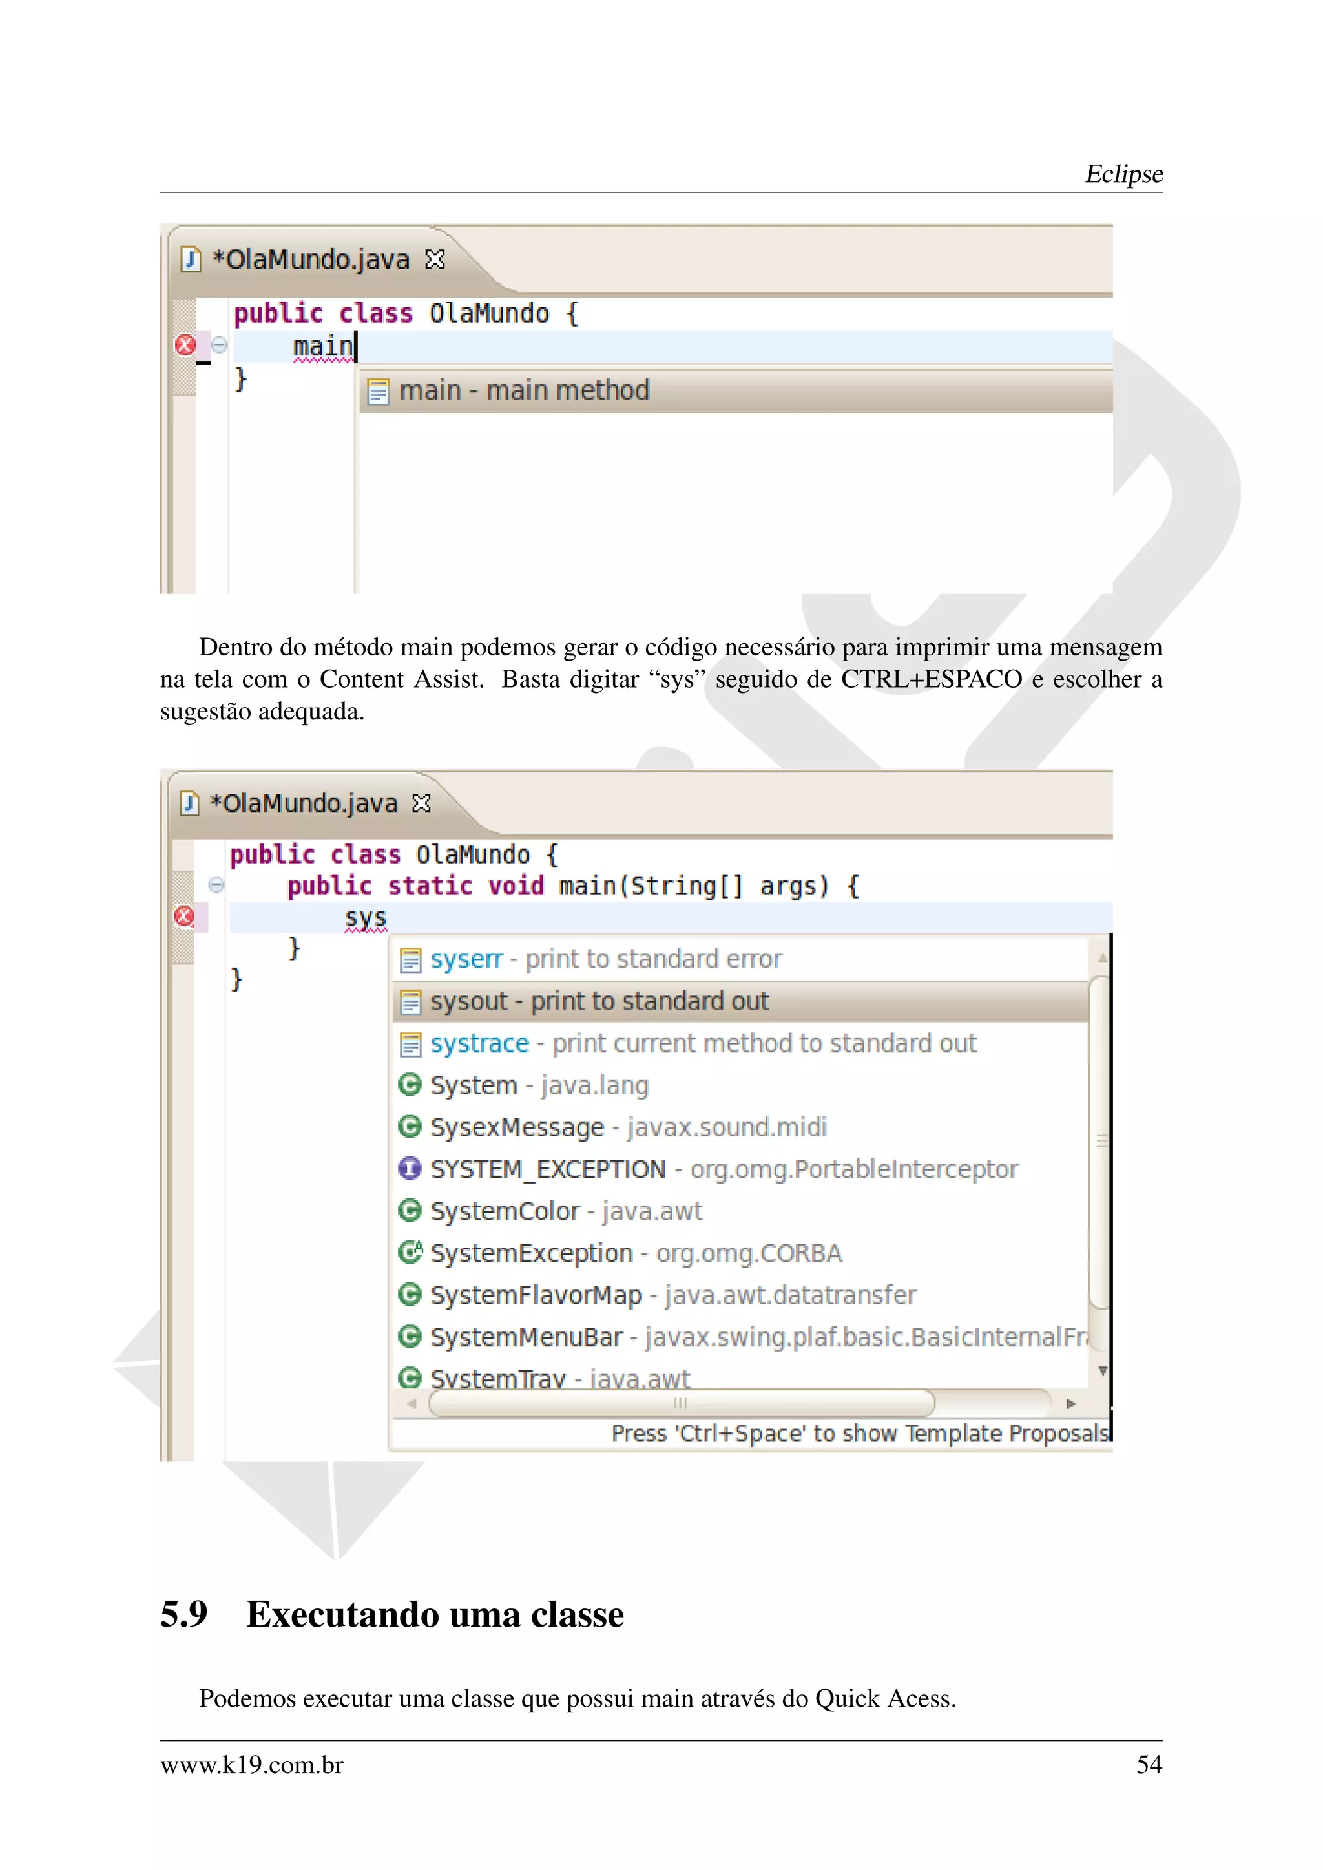The image size is (1323, 1870).
Task: Click SystemException abstract class icon
Action: [410, 1253]
